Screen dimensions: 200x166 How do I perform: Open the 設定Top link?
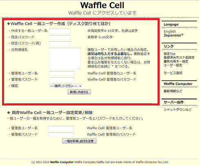pos(169,54)
